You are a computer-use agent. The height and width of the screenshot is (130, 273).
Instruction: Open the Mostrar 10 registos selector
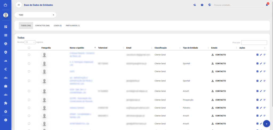[x=30, y=42]
